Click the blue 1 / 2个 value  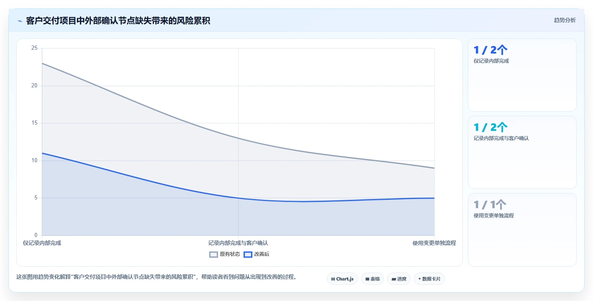click(x=490, y=50)
